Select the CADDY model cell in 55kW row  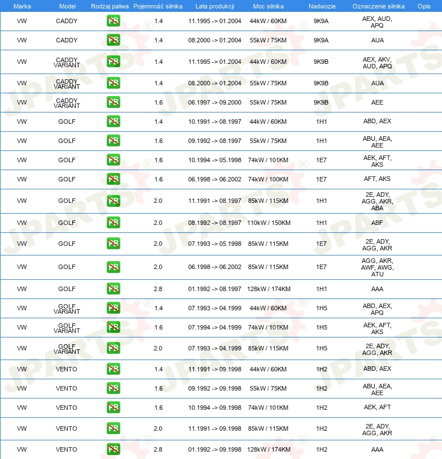click(67, 40)
